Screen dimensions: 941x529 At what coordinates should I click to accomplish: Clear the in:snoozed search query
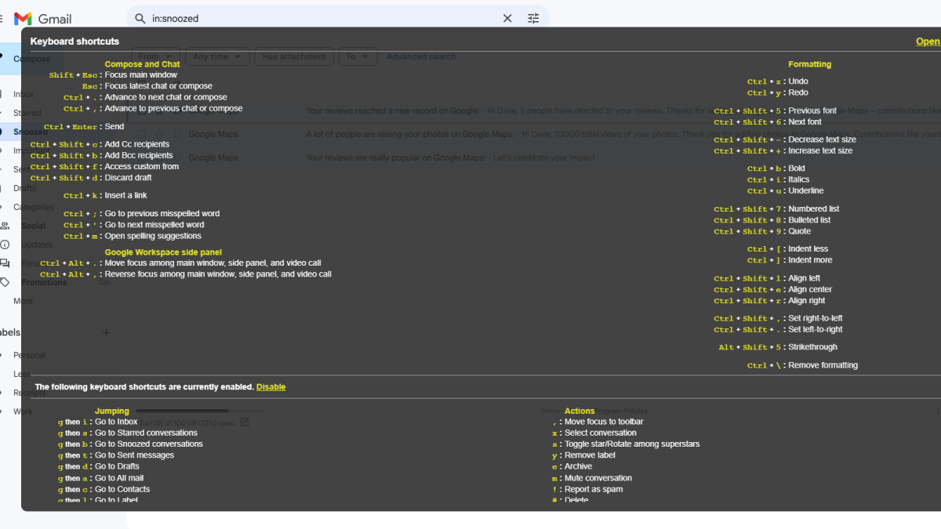click(507, 18)
